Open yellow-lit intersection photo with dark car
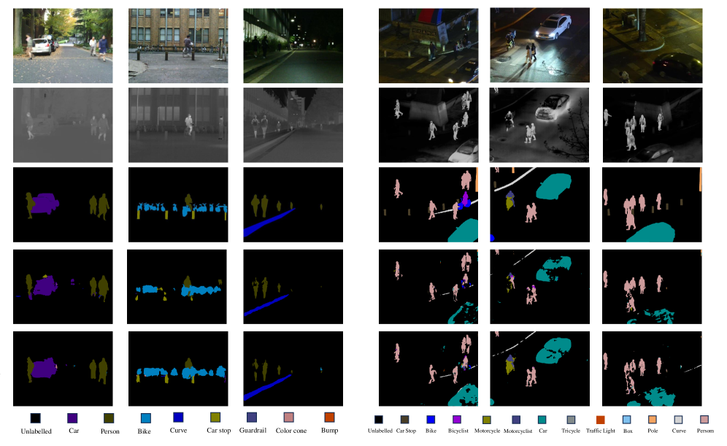727x446 pixels. (x=653, y=45)
